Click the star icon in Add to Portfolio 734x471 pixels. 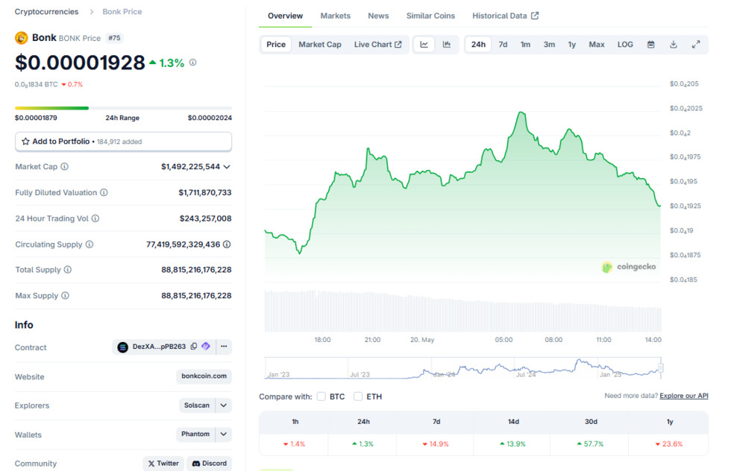pyautogui.click(x=26, y=142)
